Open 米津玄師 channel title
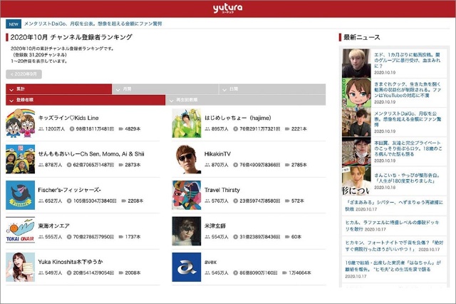This screenshot has height=304, width=456. [x=215, y=226]
